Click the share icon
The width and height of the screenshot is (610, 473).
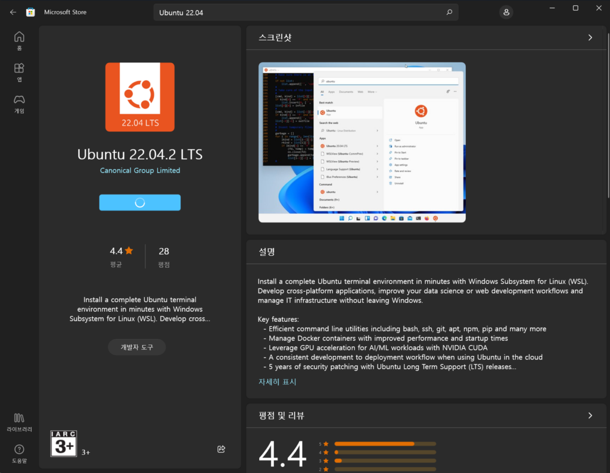pos(222,449)
